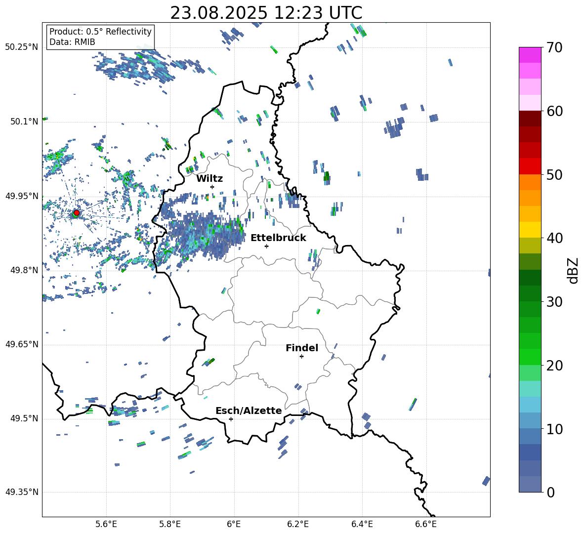Select the Findel city label
585x534 pixels.
pos(302,348)
